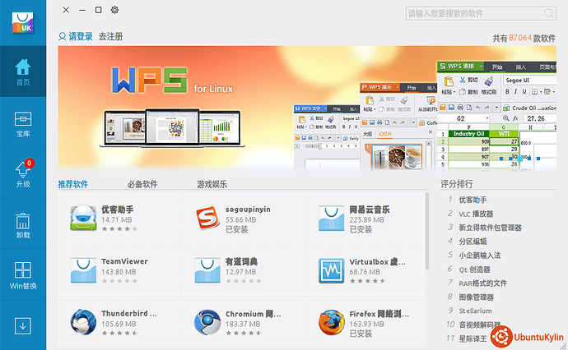Screen dimensions: 568x350
Task: Click the 请登录 login link
Action: pyautogui.click(x=81, y=36)
